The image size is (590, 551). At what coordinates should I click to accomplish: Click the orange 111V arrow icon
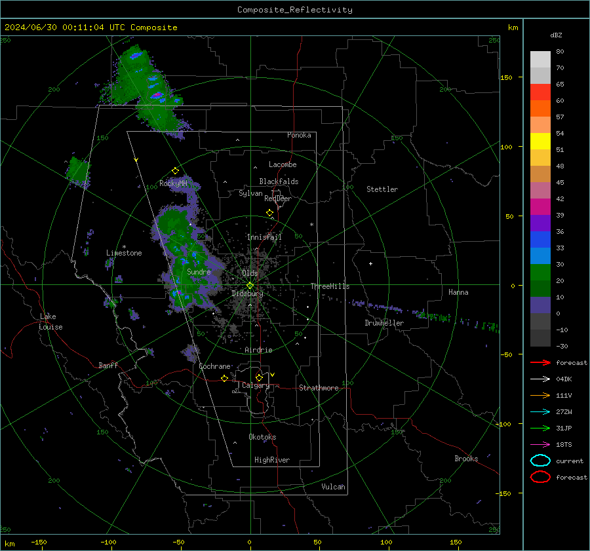pyautogui.click(x=540, y=395)
